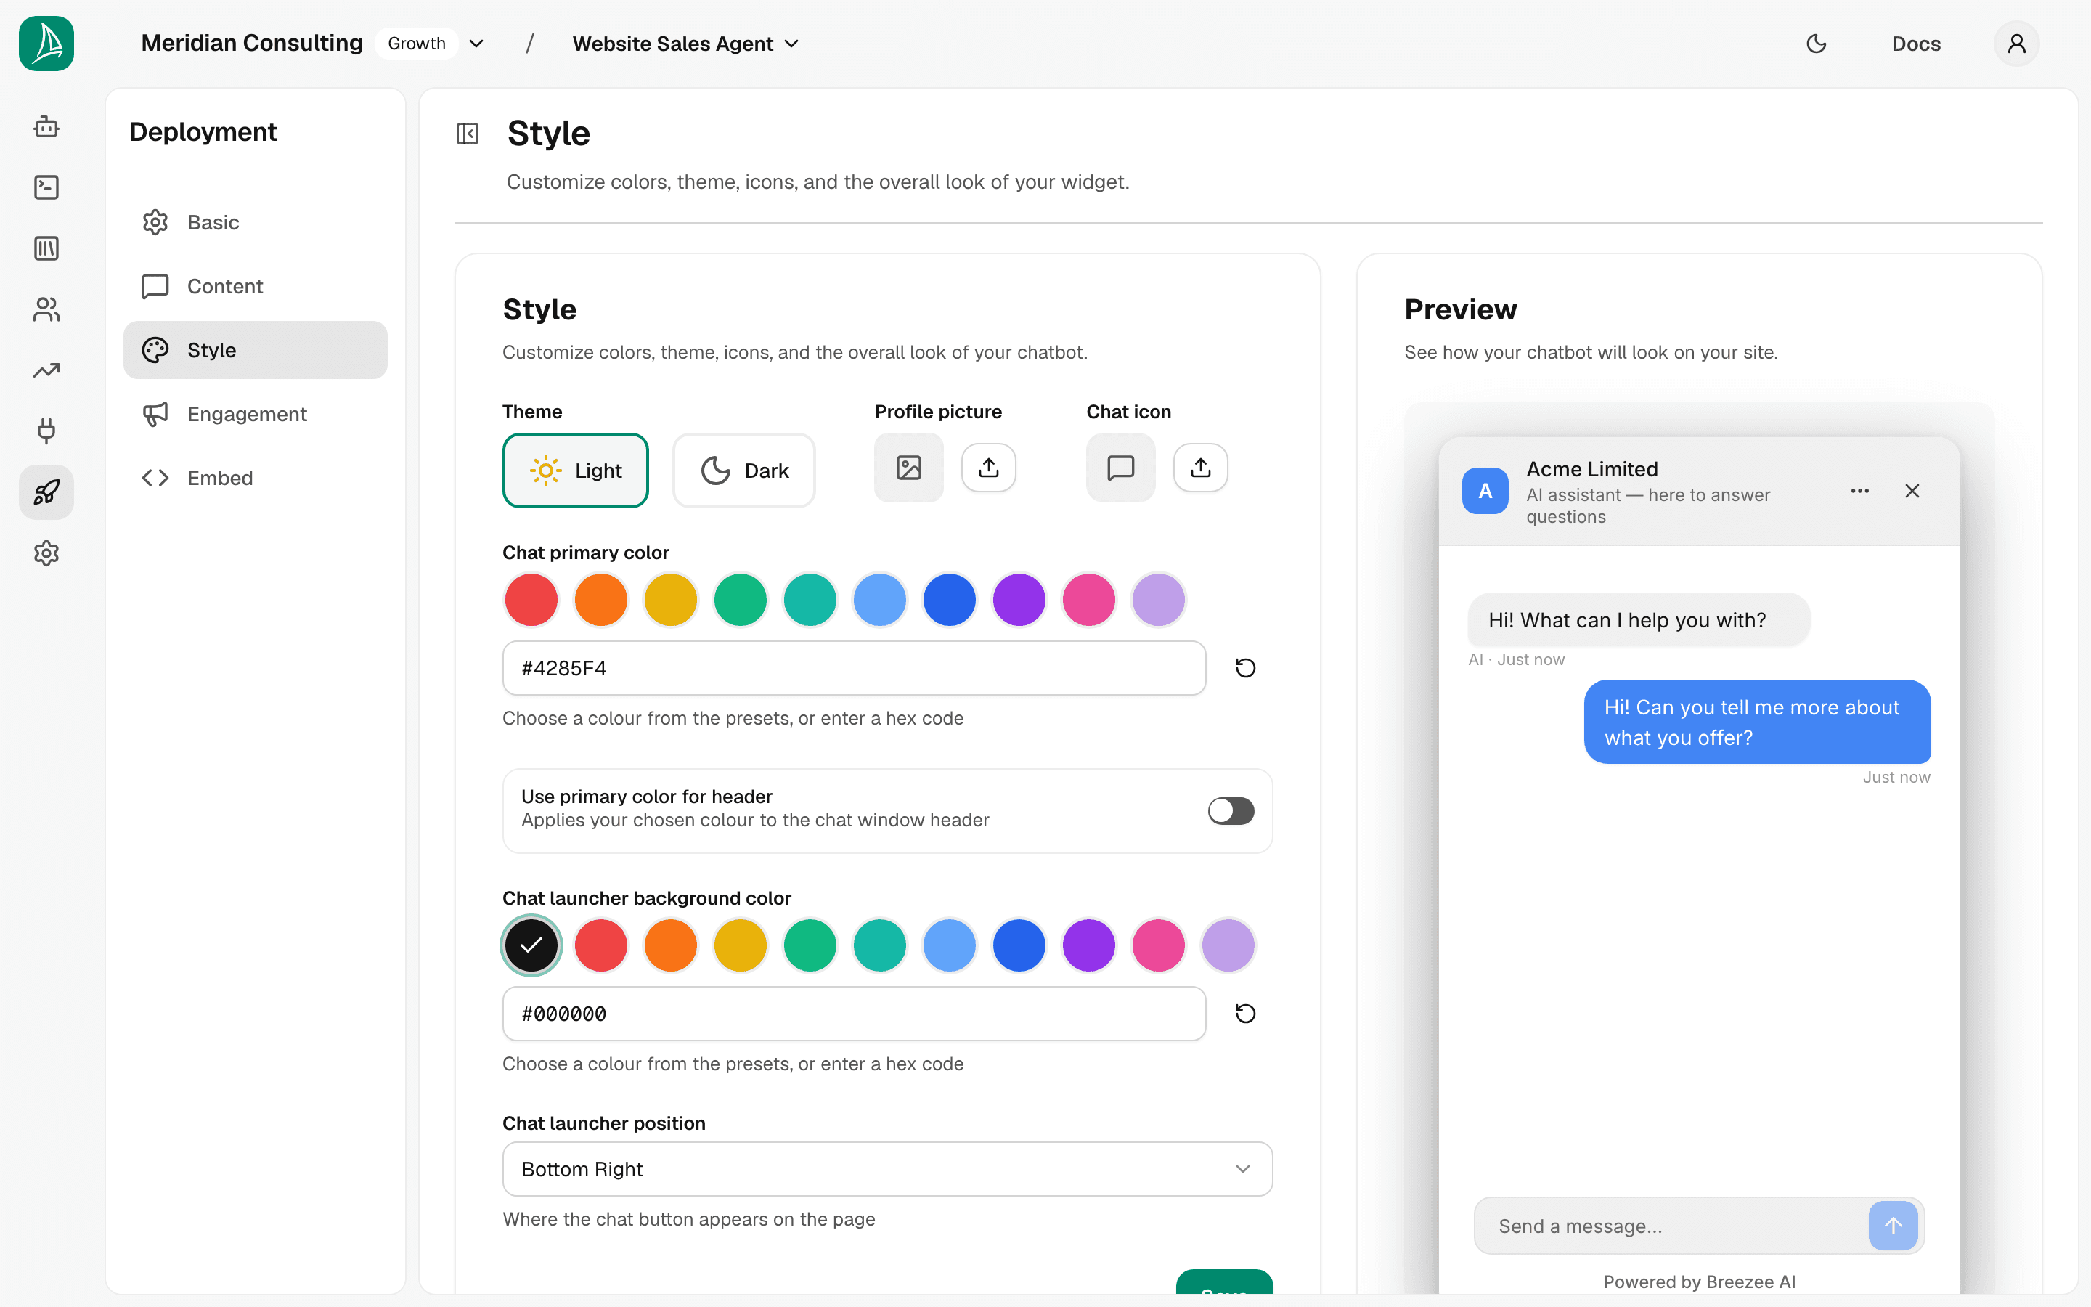This screenshot has width=2091, height=1307.
Task: Expand the Chat launcher position dropdown
Action: [887, 1169]
